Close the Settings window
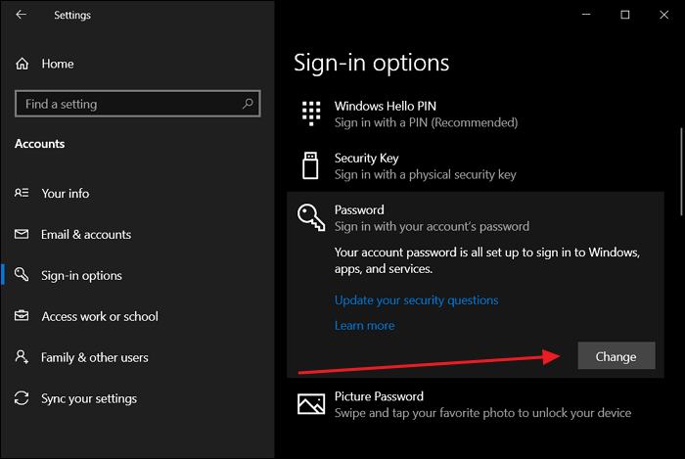685x459 pixels. (x=664, y=15)
